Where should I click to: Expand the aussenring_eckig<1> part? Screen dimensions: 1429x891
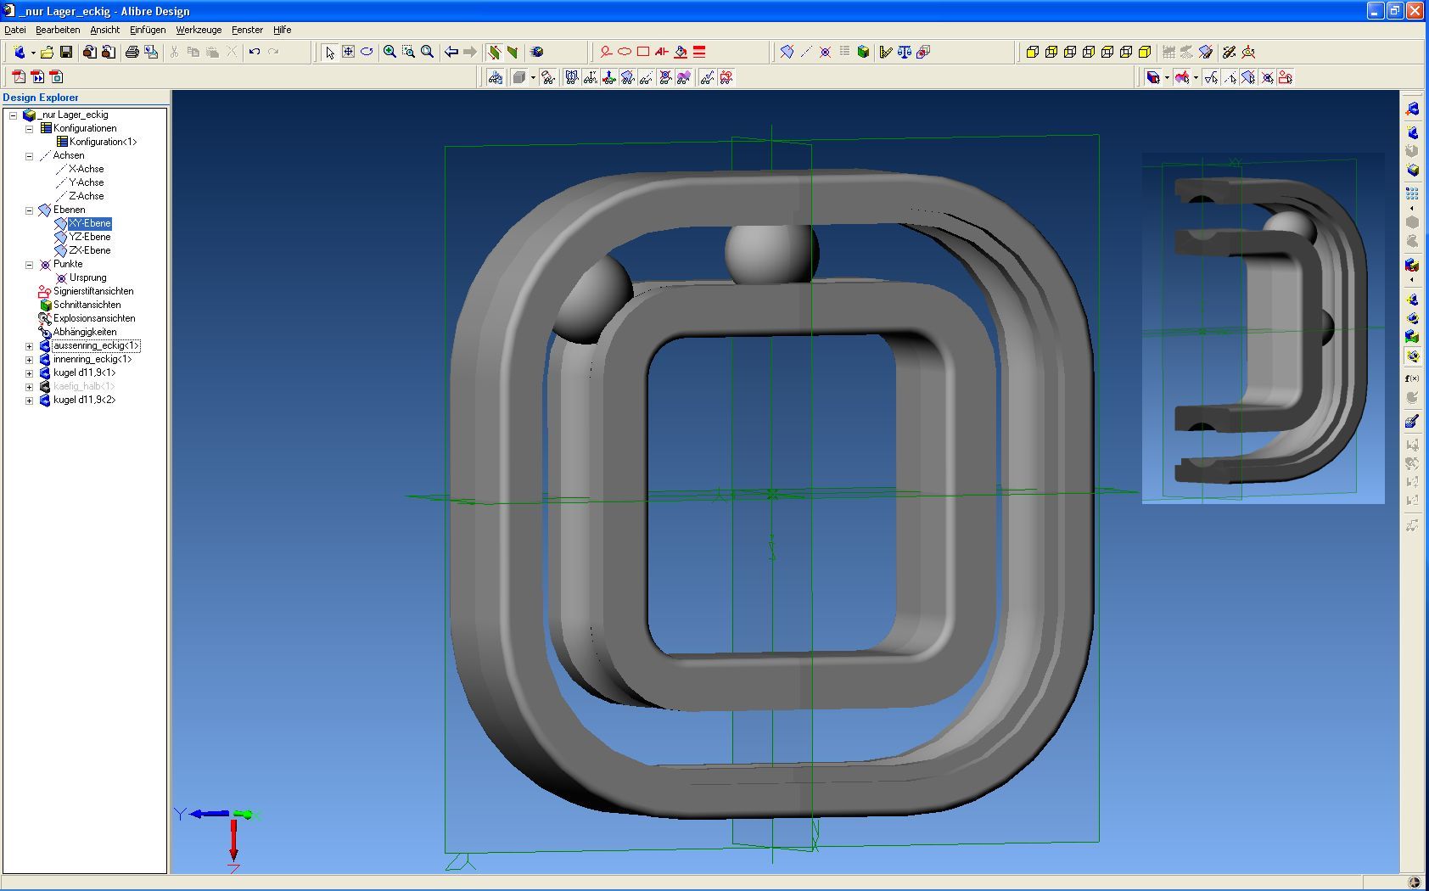(29, 346)
